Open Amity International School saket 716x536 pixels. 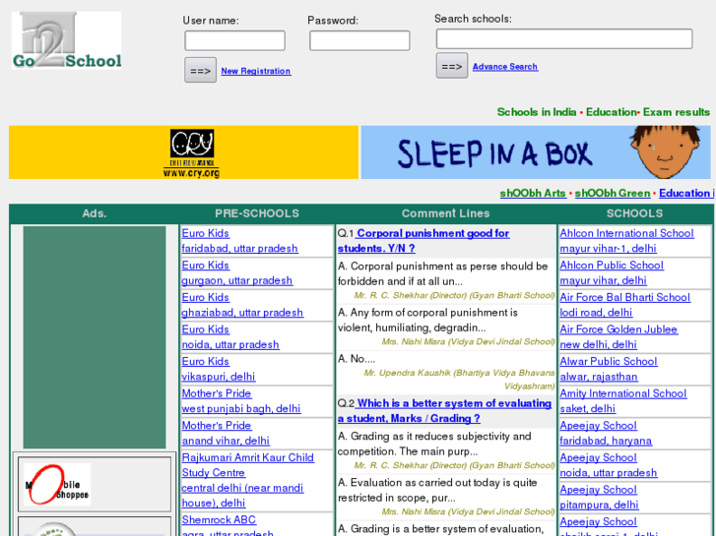(623, 401)
